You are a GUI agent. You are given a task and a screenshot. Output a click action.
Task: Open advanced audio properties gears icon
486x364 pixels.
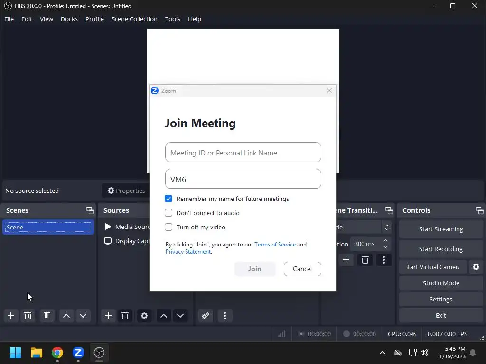(206, 316)
